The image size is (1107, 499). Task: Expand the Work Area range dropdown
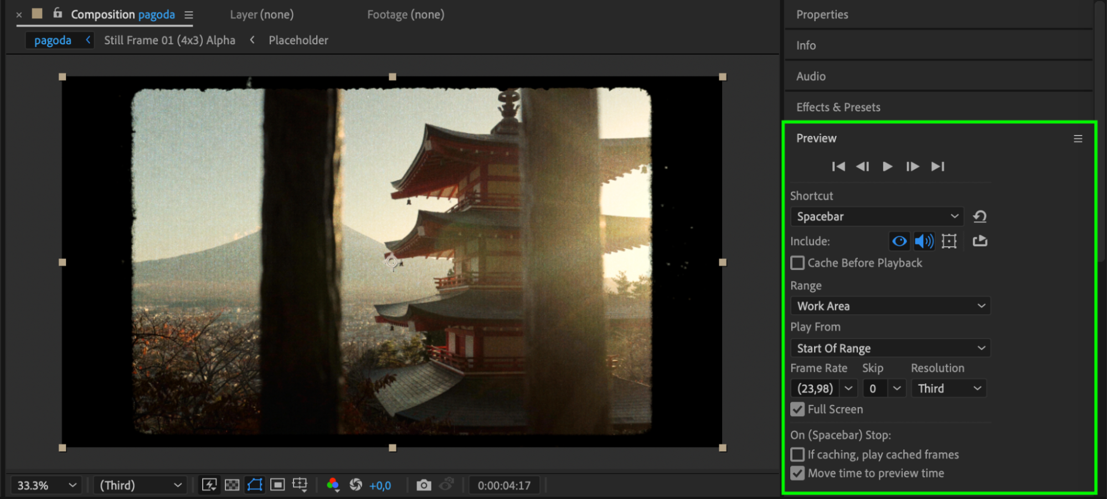(x=890, y=306)
